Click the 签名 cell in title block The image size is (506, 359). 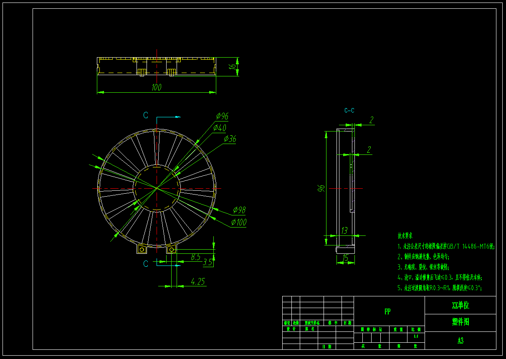click(309, 329)
